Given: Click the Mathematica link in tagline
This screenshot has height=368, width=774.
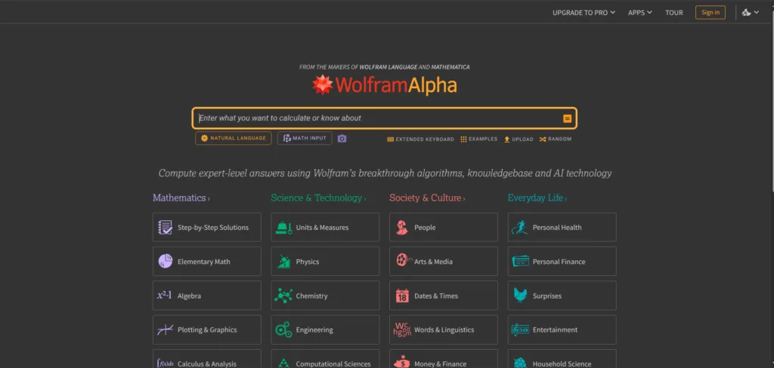Looking at the screenshot, I should pos(450,67).
